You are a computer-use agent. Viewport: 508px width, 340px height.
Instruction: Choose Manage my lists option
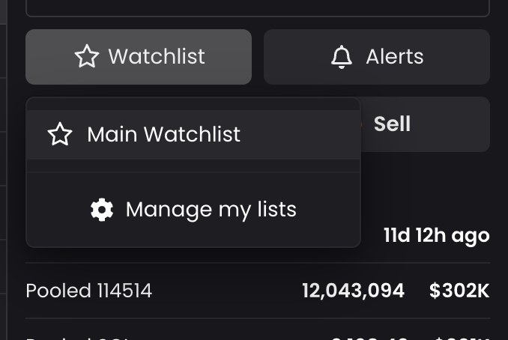(x=193, y=210)
